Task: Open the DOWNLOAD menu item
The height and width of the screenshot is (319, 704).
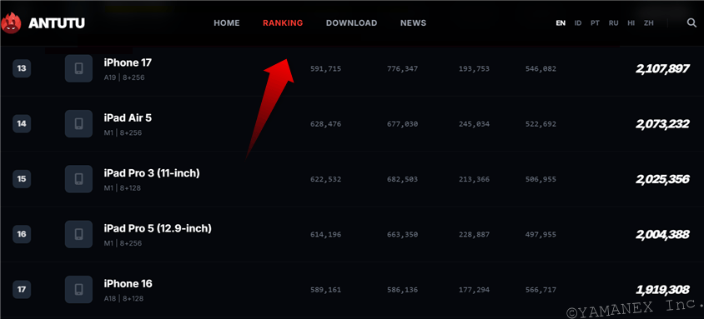Action: [351, 22]
